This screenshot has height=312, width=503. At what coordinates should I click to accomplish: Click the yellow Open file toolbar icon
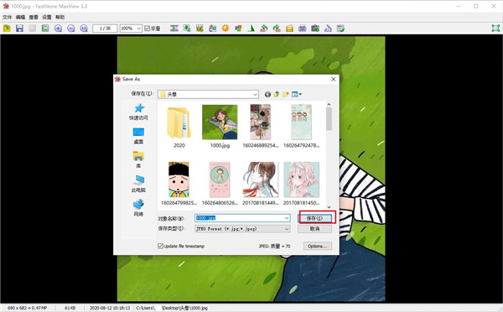7,29
